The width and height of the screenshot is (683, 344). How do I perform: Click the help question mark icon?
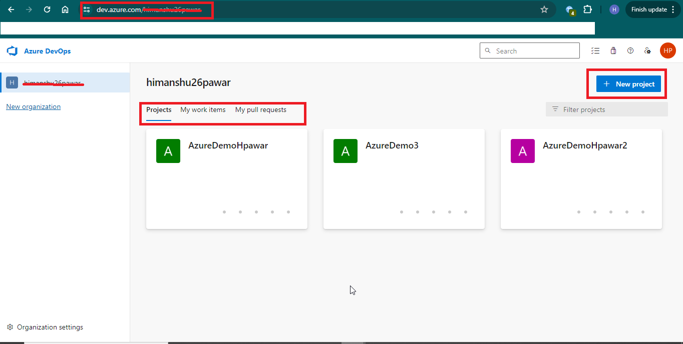pyautogui.click(x=630, y=50)
